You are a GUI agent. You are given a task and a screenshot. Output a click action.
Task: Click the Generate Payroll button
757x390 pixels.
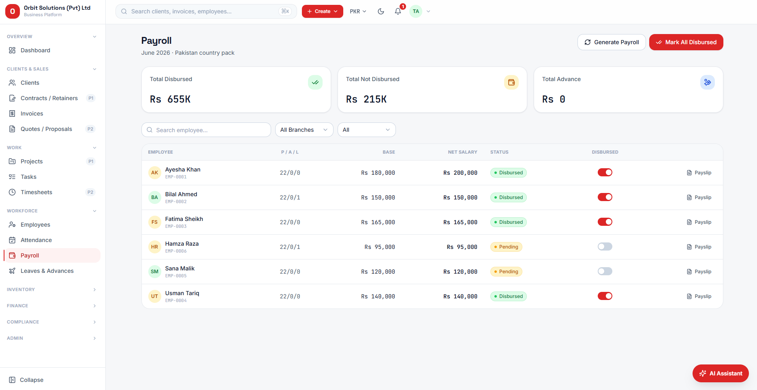pos(612,42)
